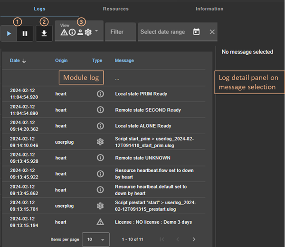Click gear icon on prestart script row
This screenshot has height=247, width=285.
(x=100, y=206)
